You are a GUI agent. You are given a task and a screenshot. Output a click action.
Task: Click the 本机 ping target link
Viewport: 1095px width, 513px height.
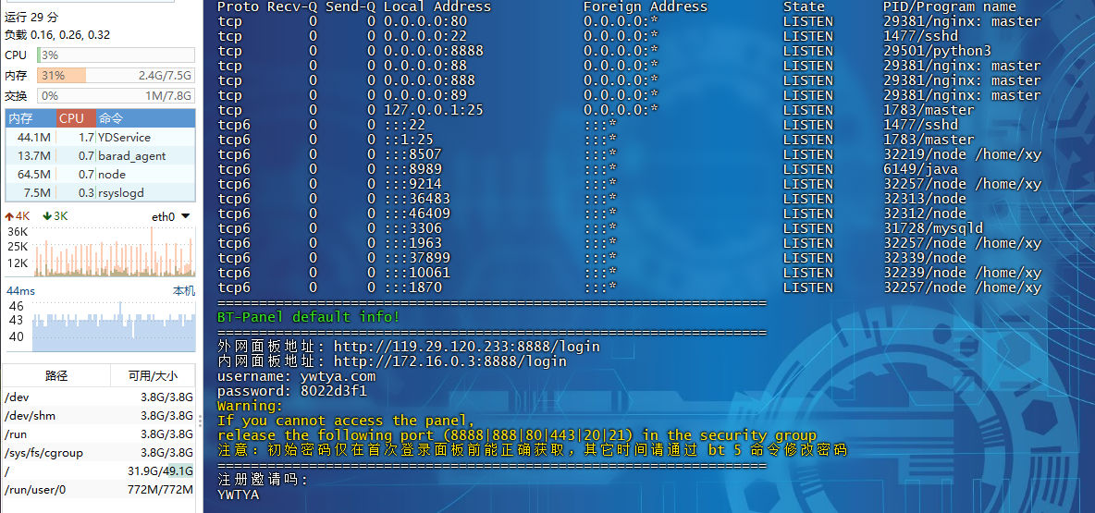[184, 291]
